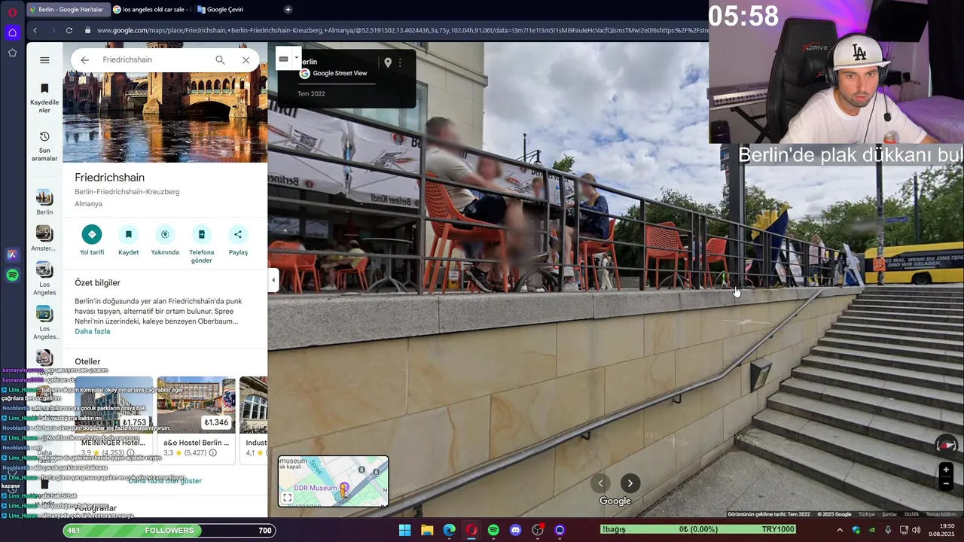Open Opera sidebar bookmarks star
Screen dimensions: 964x542
click(x=12, y=53)
